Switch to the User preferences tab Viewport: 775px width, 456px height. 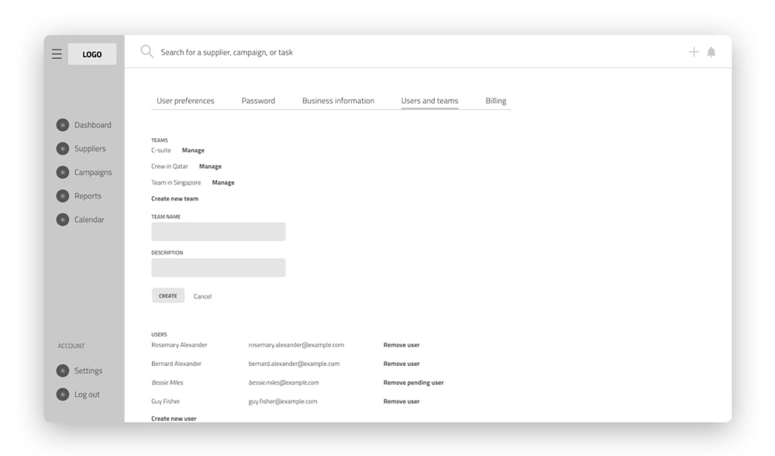185,101
